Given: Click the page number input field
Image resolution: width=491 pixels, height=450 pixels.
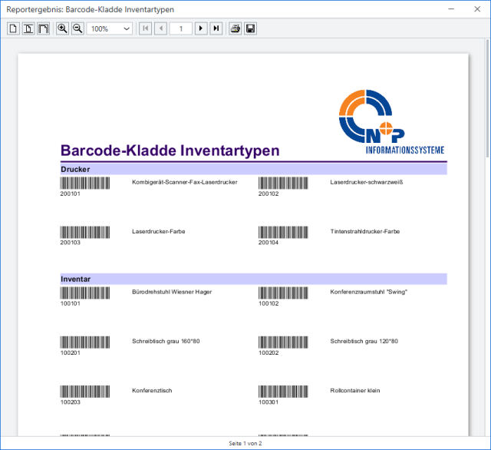Looking at the screenshot, I should (x=181, y=29).
